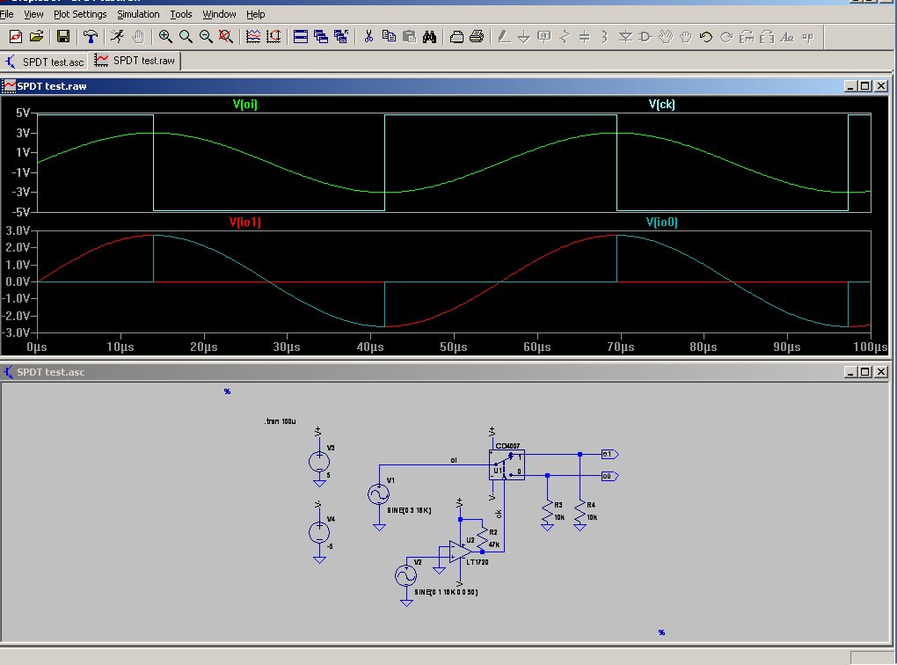
Task: Click the Cut scissors icon
Action: tap(368, 36)
